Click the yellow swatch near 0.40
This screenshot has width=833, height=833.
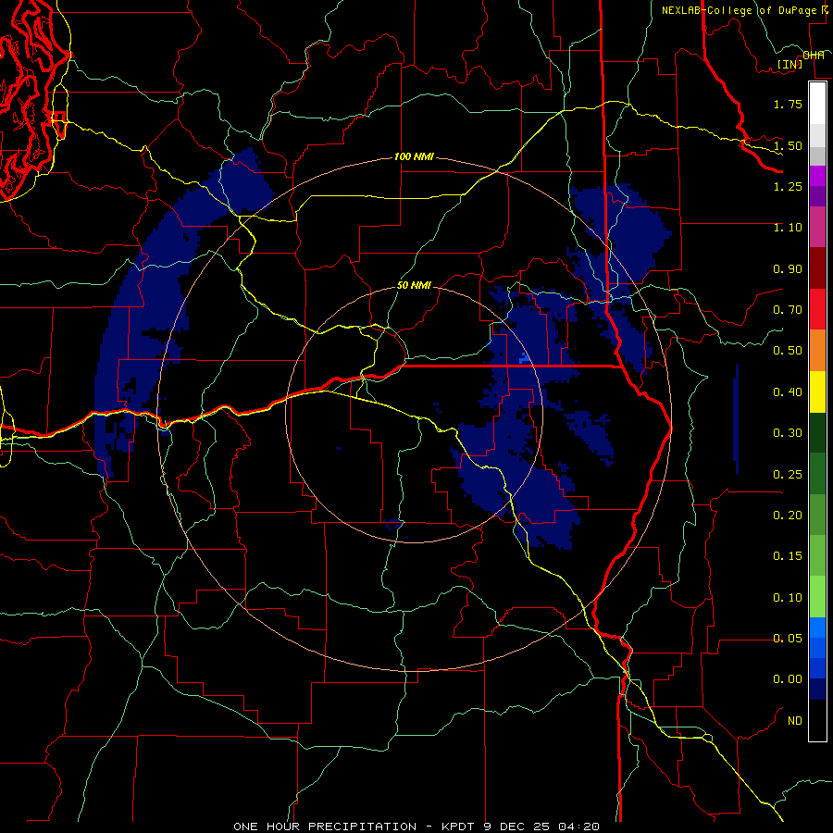tap(817, 392)
